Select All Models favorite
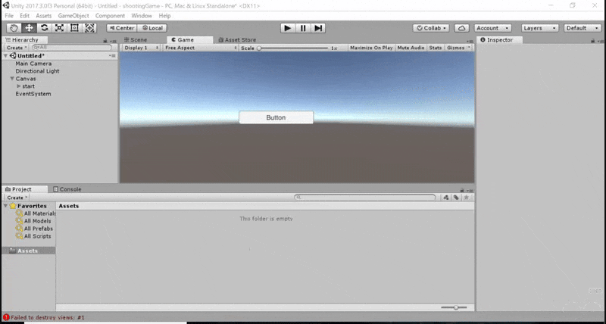Screen dimensions: 606x324 coord(33,221)
